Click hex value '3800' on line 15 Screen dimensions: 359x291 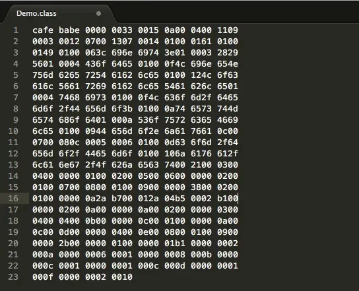[x=201, y=187]
